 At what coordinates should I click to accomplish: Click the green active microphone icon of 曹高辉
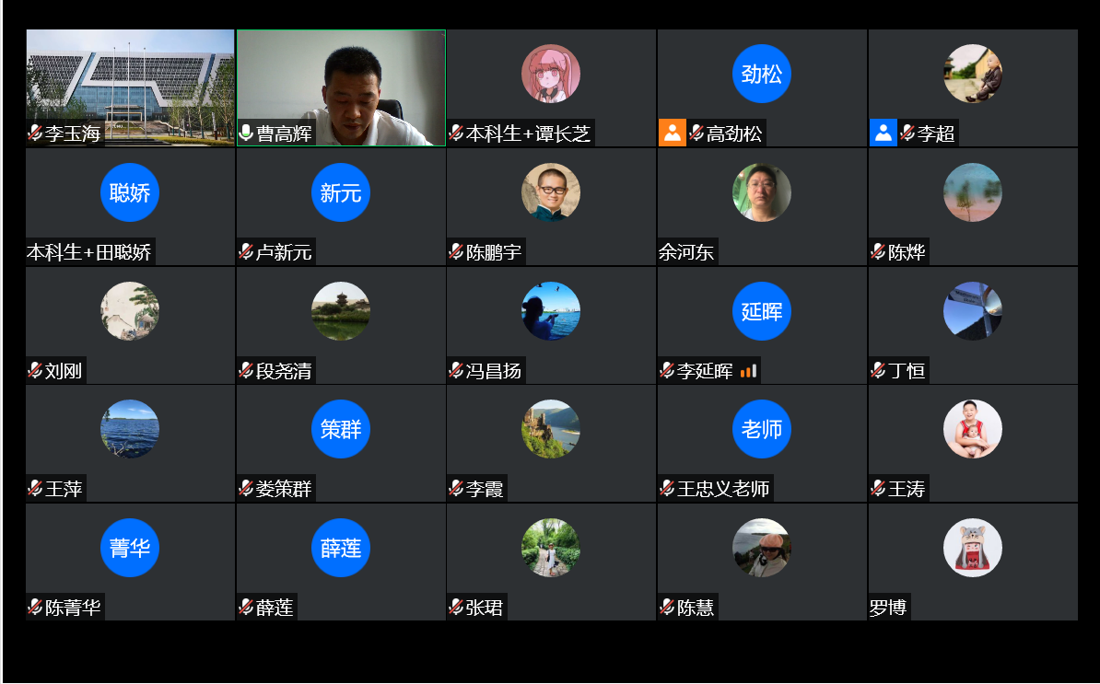(246, 133)
